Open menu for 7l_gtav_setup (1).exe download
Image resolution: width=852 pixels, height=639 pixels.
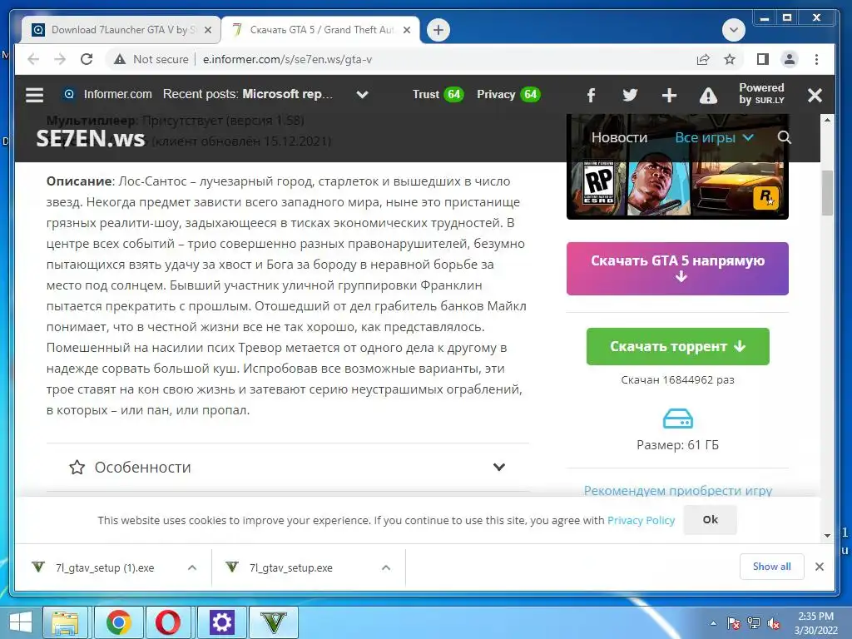pyautogui.click(x=192, y=567)
